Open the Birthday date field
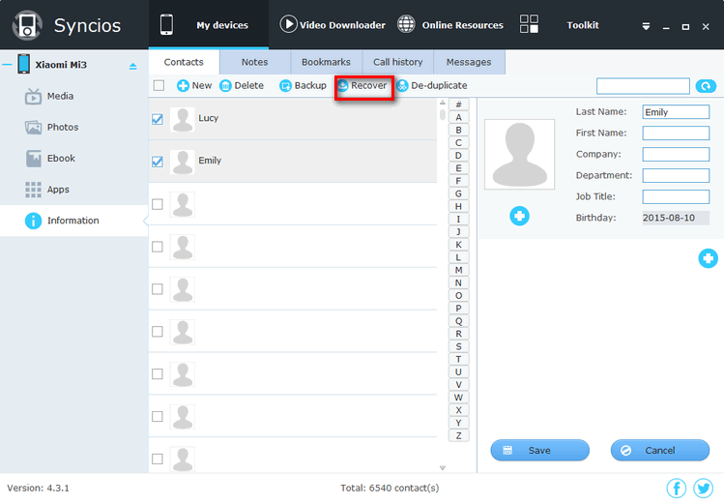724x504 pixels. pos(676,218)
